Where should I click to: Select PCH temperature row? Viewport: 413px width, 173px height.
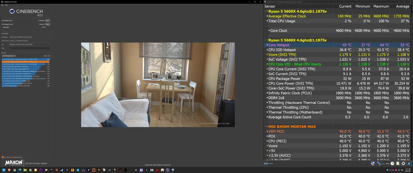coord(338,136)
